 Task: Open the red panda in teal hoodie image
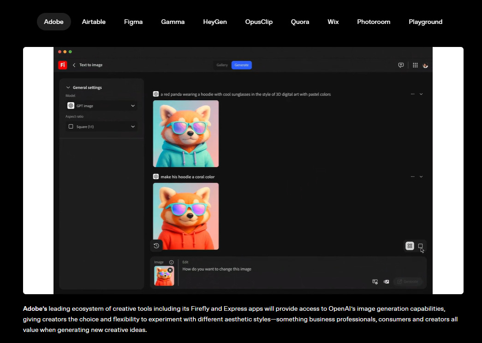point(186,134)
